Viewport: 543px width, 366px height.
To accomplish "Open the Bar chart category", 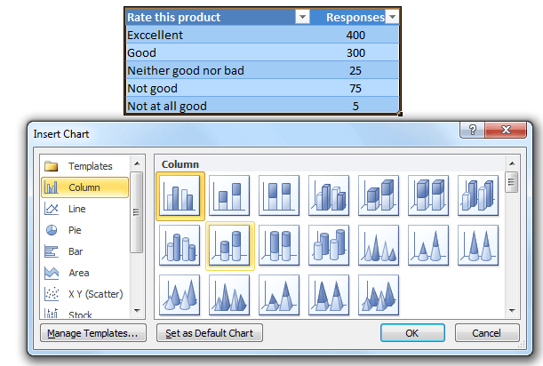I will (84, 251).
